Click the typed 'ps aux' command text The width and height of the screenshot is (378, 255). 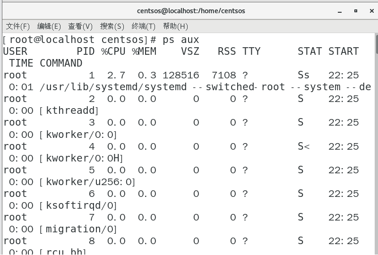181,40
